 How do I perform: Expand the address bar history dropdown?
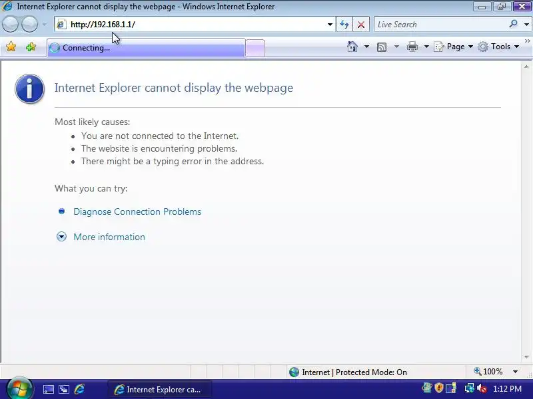pyautogui.click(x=330, y=25)
